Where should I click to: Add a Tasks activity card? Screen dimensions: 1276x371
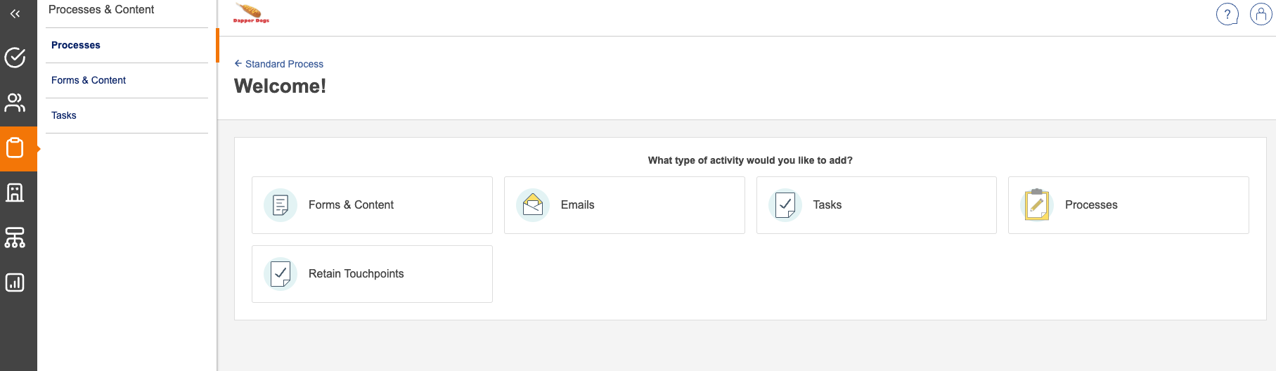[876, 205]
